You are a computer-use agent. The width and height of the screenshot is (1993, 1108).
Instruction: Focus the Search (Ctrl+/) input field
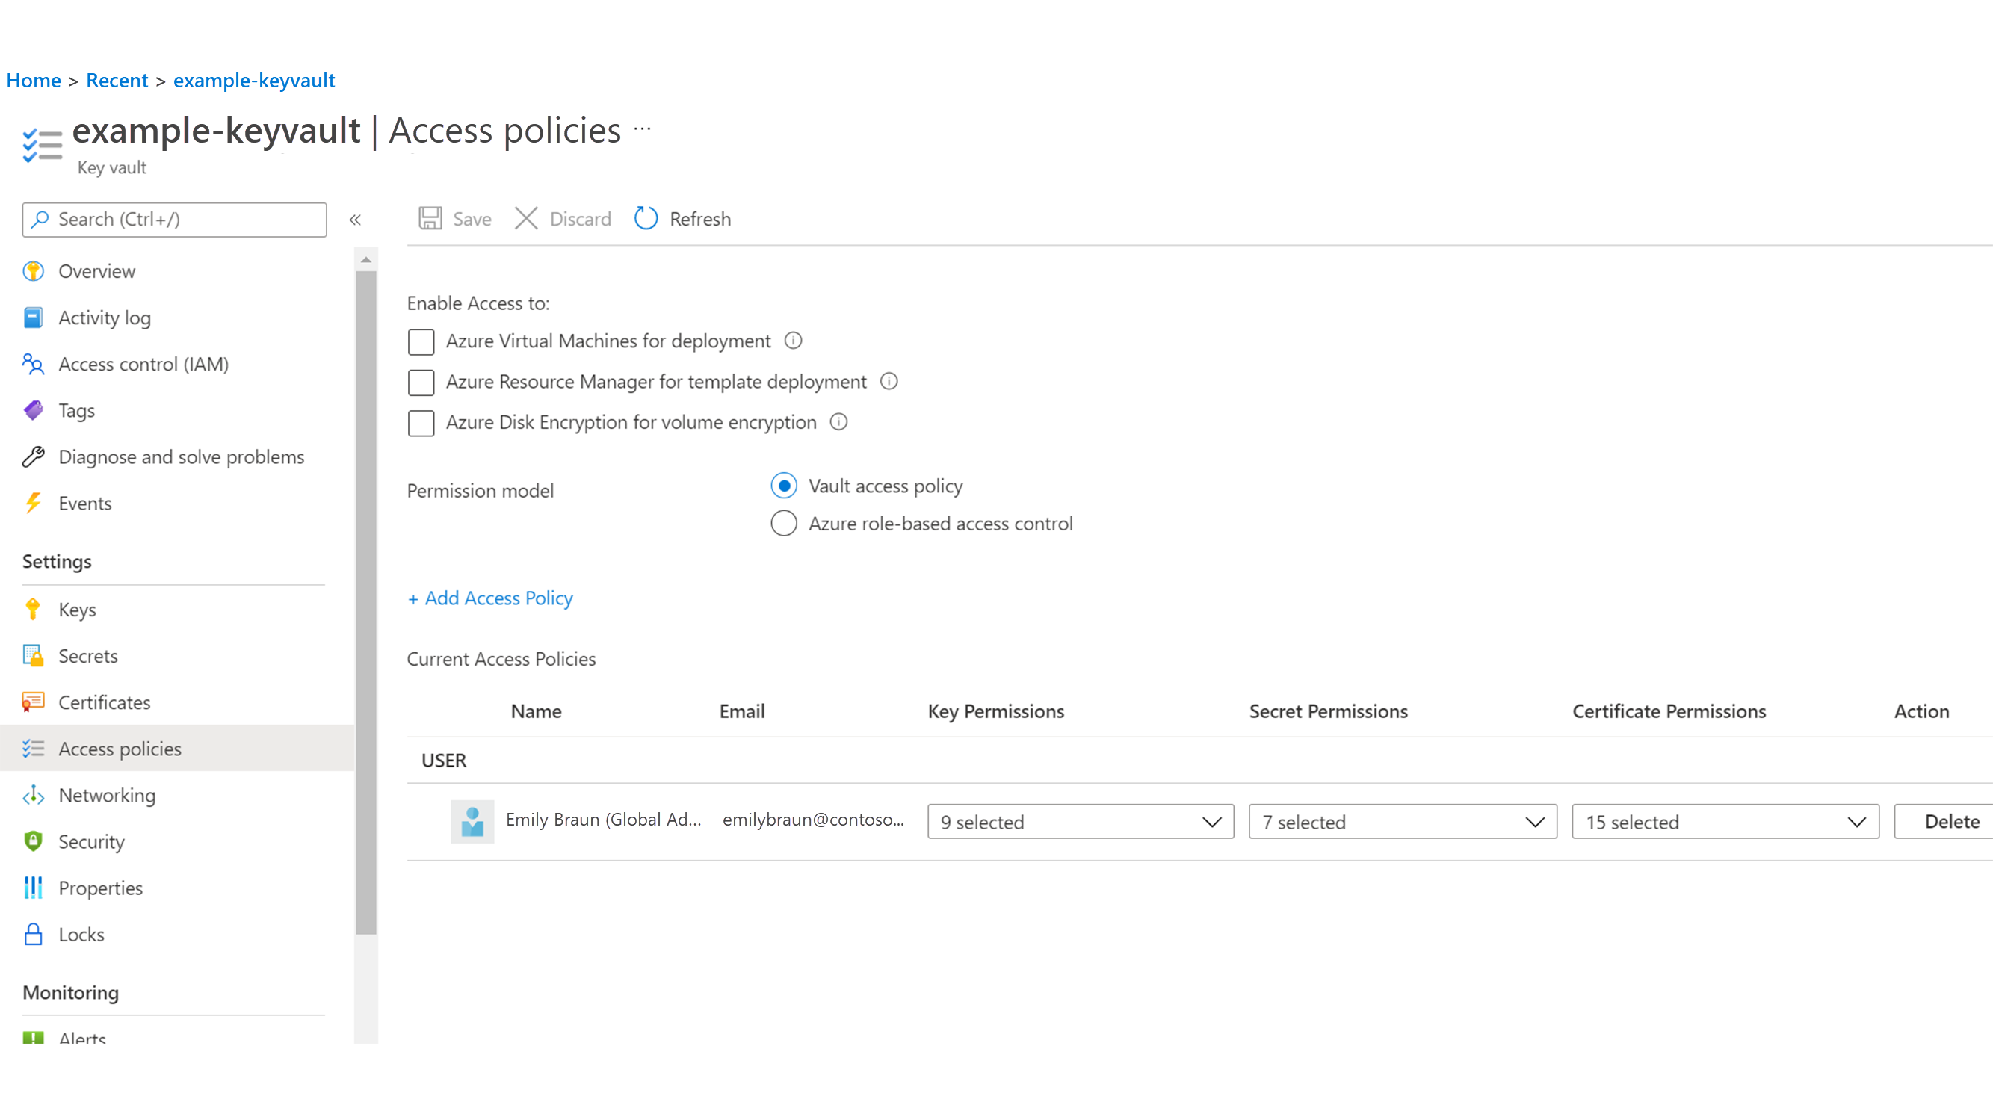pyautogui.click(x=175, y=220)
